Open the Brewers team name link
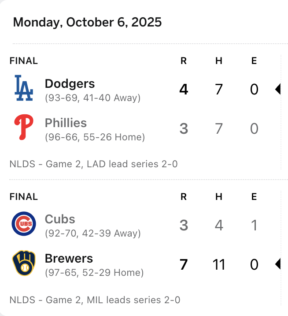The image size is (288, 316). click(69, 258)
